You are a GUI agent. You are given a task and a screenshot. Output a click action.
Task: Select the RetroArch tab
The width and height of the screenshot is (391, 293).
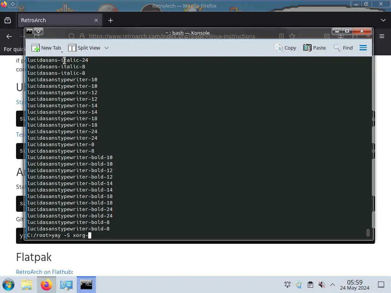coord(60,20)
